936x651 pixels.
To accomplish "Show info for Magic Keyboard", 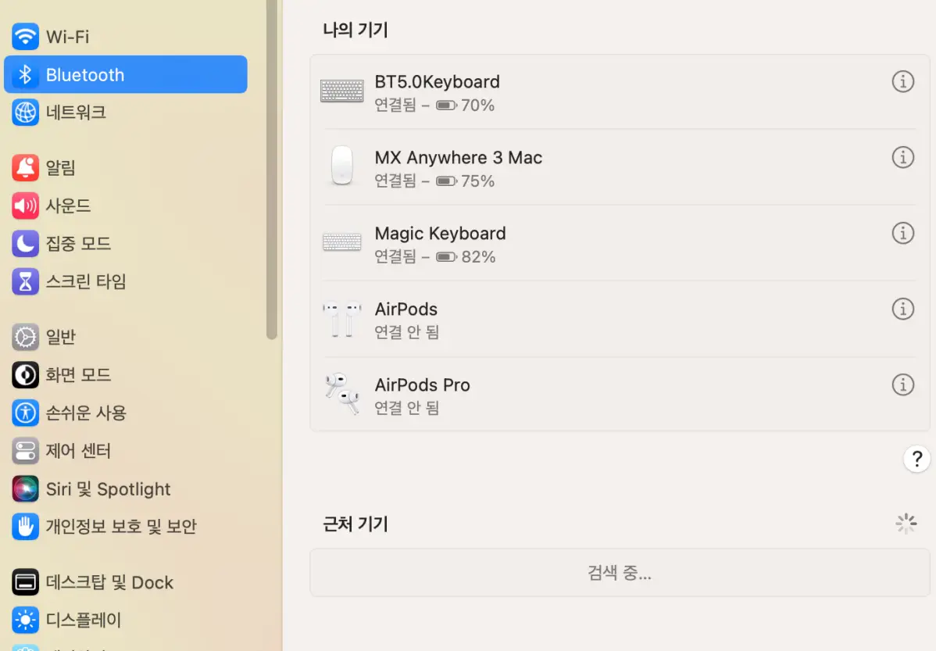I will click(x=902, y=233).
